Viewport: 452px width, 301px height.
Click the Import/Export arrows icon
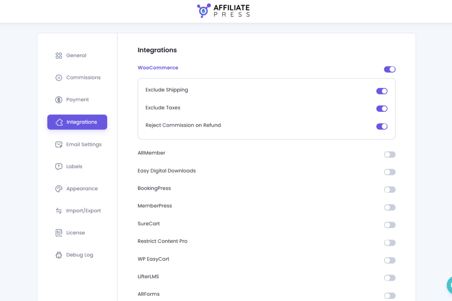(59, 211)
